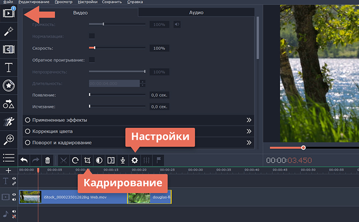Click the Record audio microphone icon

[122, 160]
